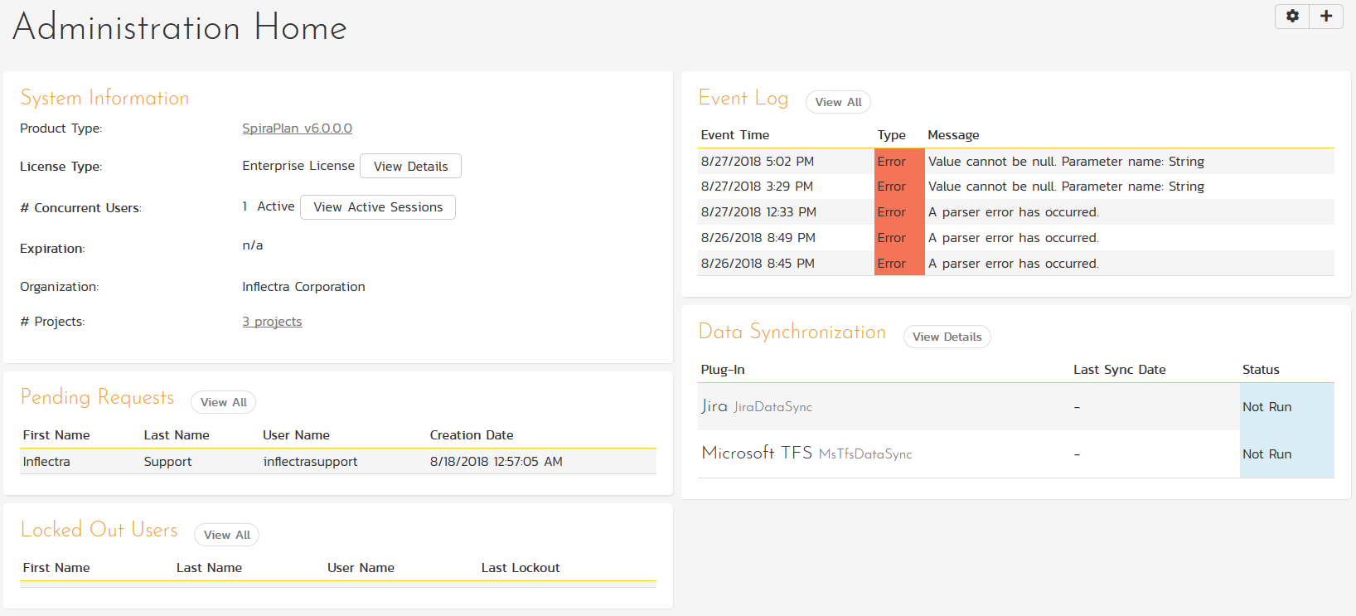1356x616 pixels.
Task: Click the plus icon to add widget
Action: [1326, 16]
